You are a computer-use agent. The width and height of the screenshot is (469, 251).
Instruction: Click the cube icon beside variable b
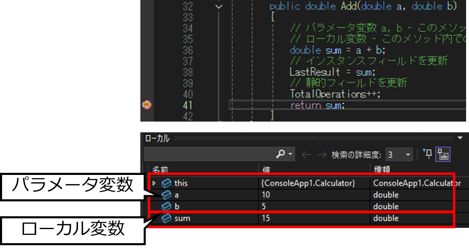[166, 206]
